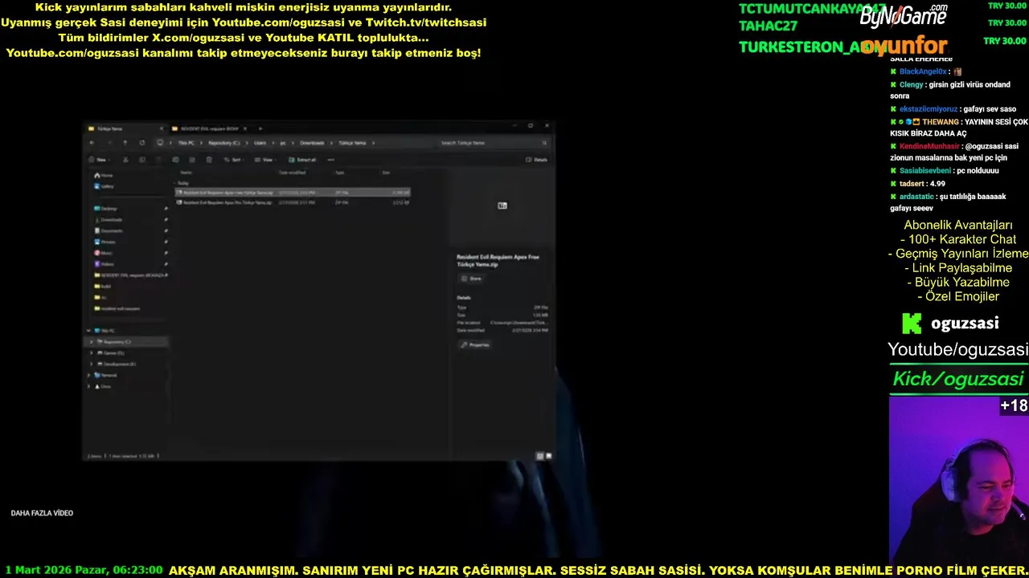Open Home in navigation pane
The image size is (1029, 578).
point(104,175)
